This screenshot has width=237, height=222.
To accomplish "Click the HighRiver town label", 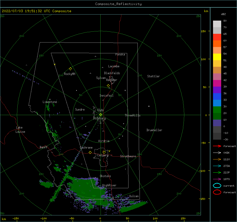I will 109,185.
